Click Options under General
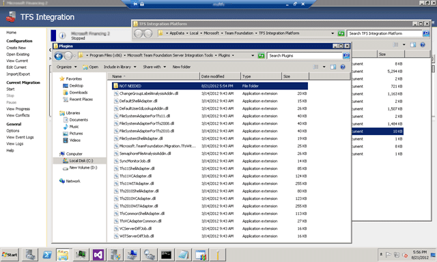The height and width of the screenshot is (262, 437). pos(13,130)
